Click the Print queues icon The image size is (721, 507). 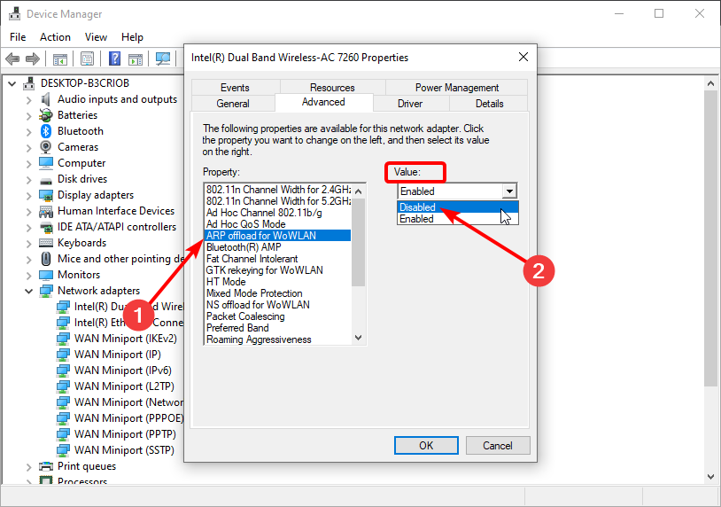pos(46,466)
